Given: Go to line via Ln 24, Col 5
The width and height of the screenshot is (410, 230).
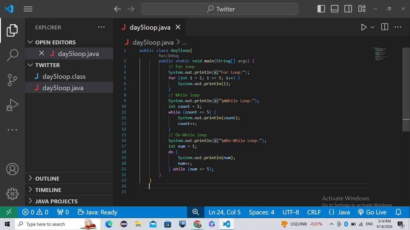Looking at the screenshot, I should pyautogui.click(x=224, y=212).
